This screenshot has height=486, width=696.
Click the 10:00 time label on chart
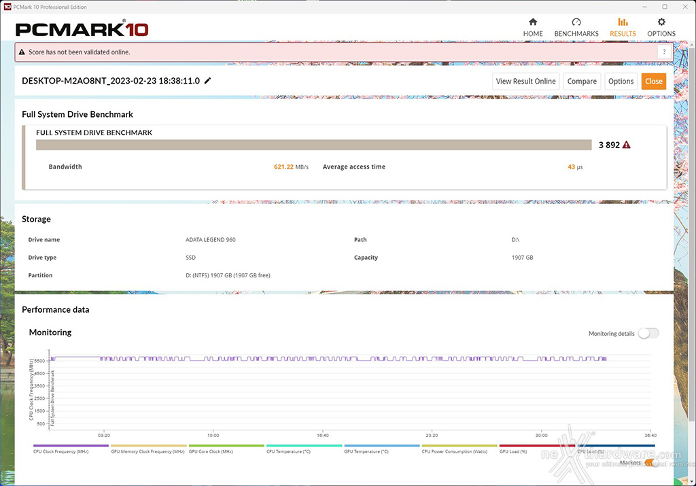click(213, 436)
